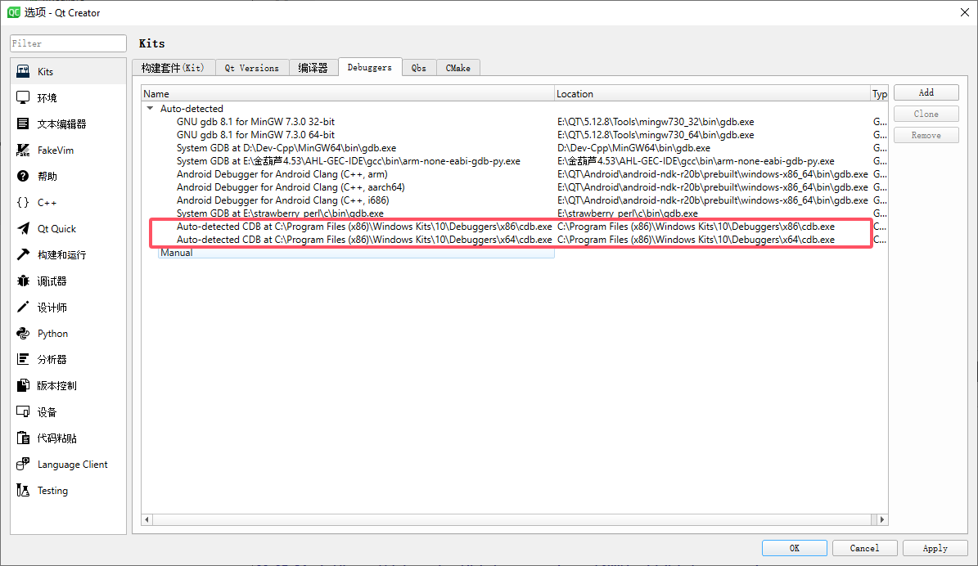
Task: Click the Cancel button
Action: [x=864, y=548]
